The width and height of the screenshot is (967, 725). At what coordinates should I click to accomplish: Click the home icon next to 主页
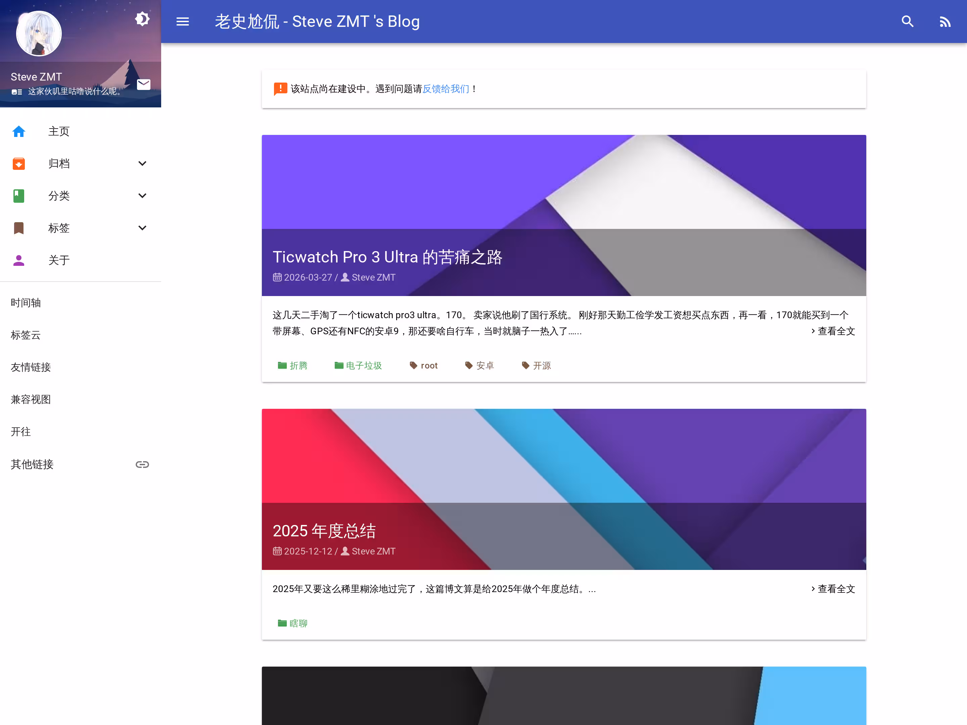[x=19, y=131]
